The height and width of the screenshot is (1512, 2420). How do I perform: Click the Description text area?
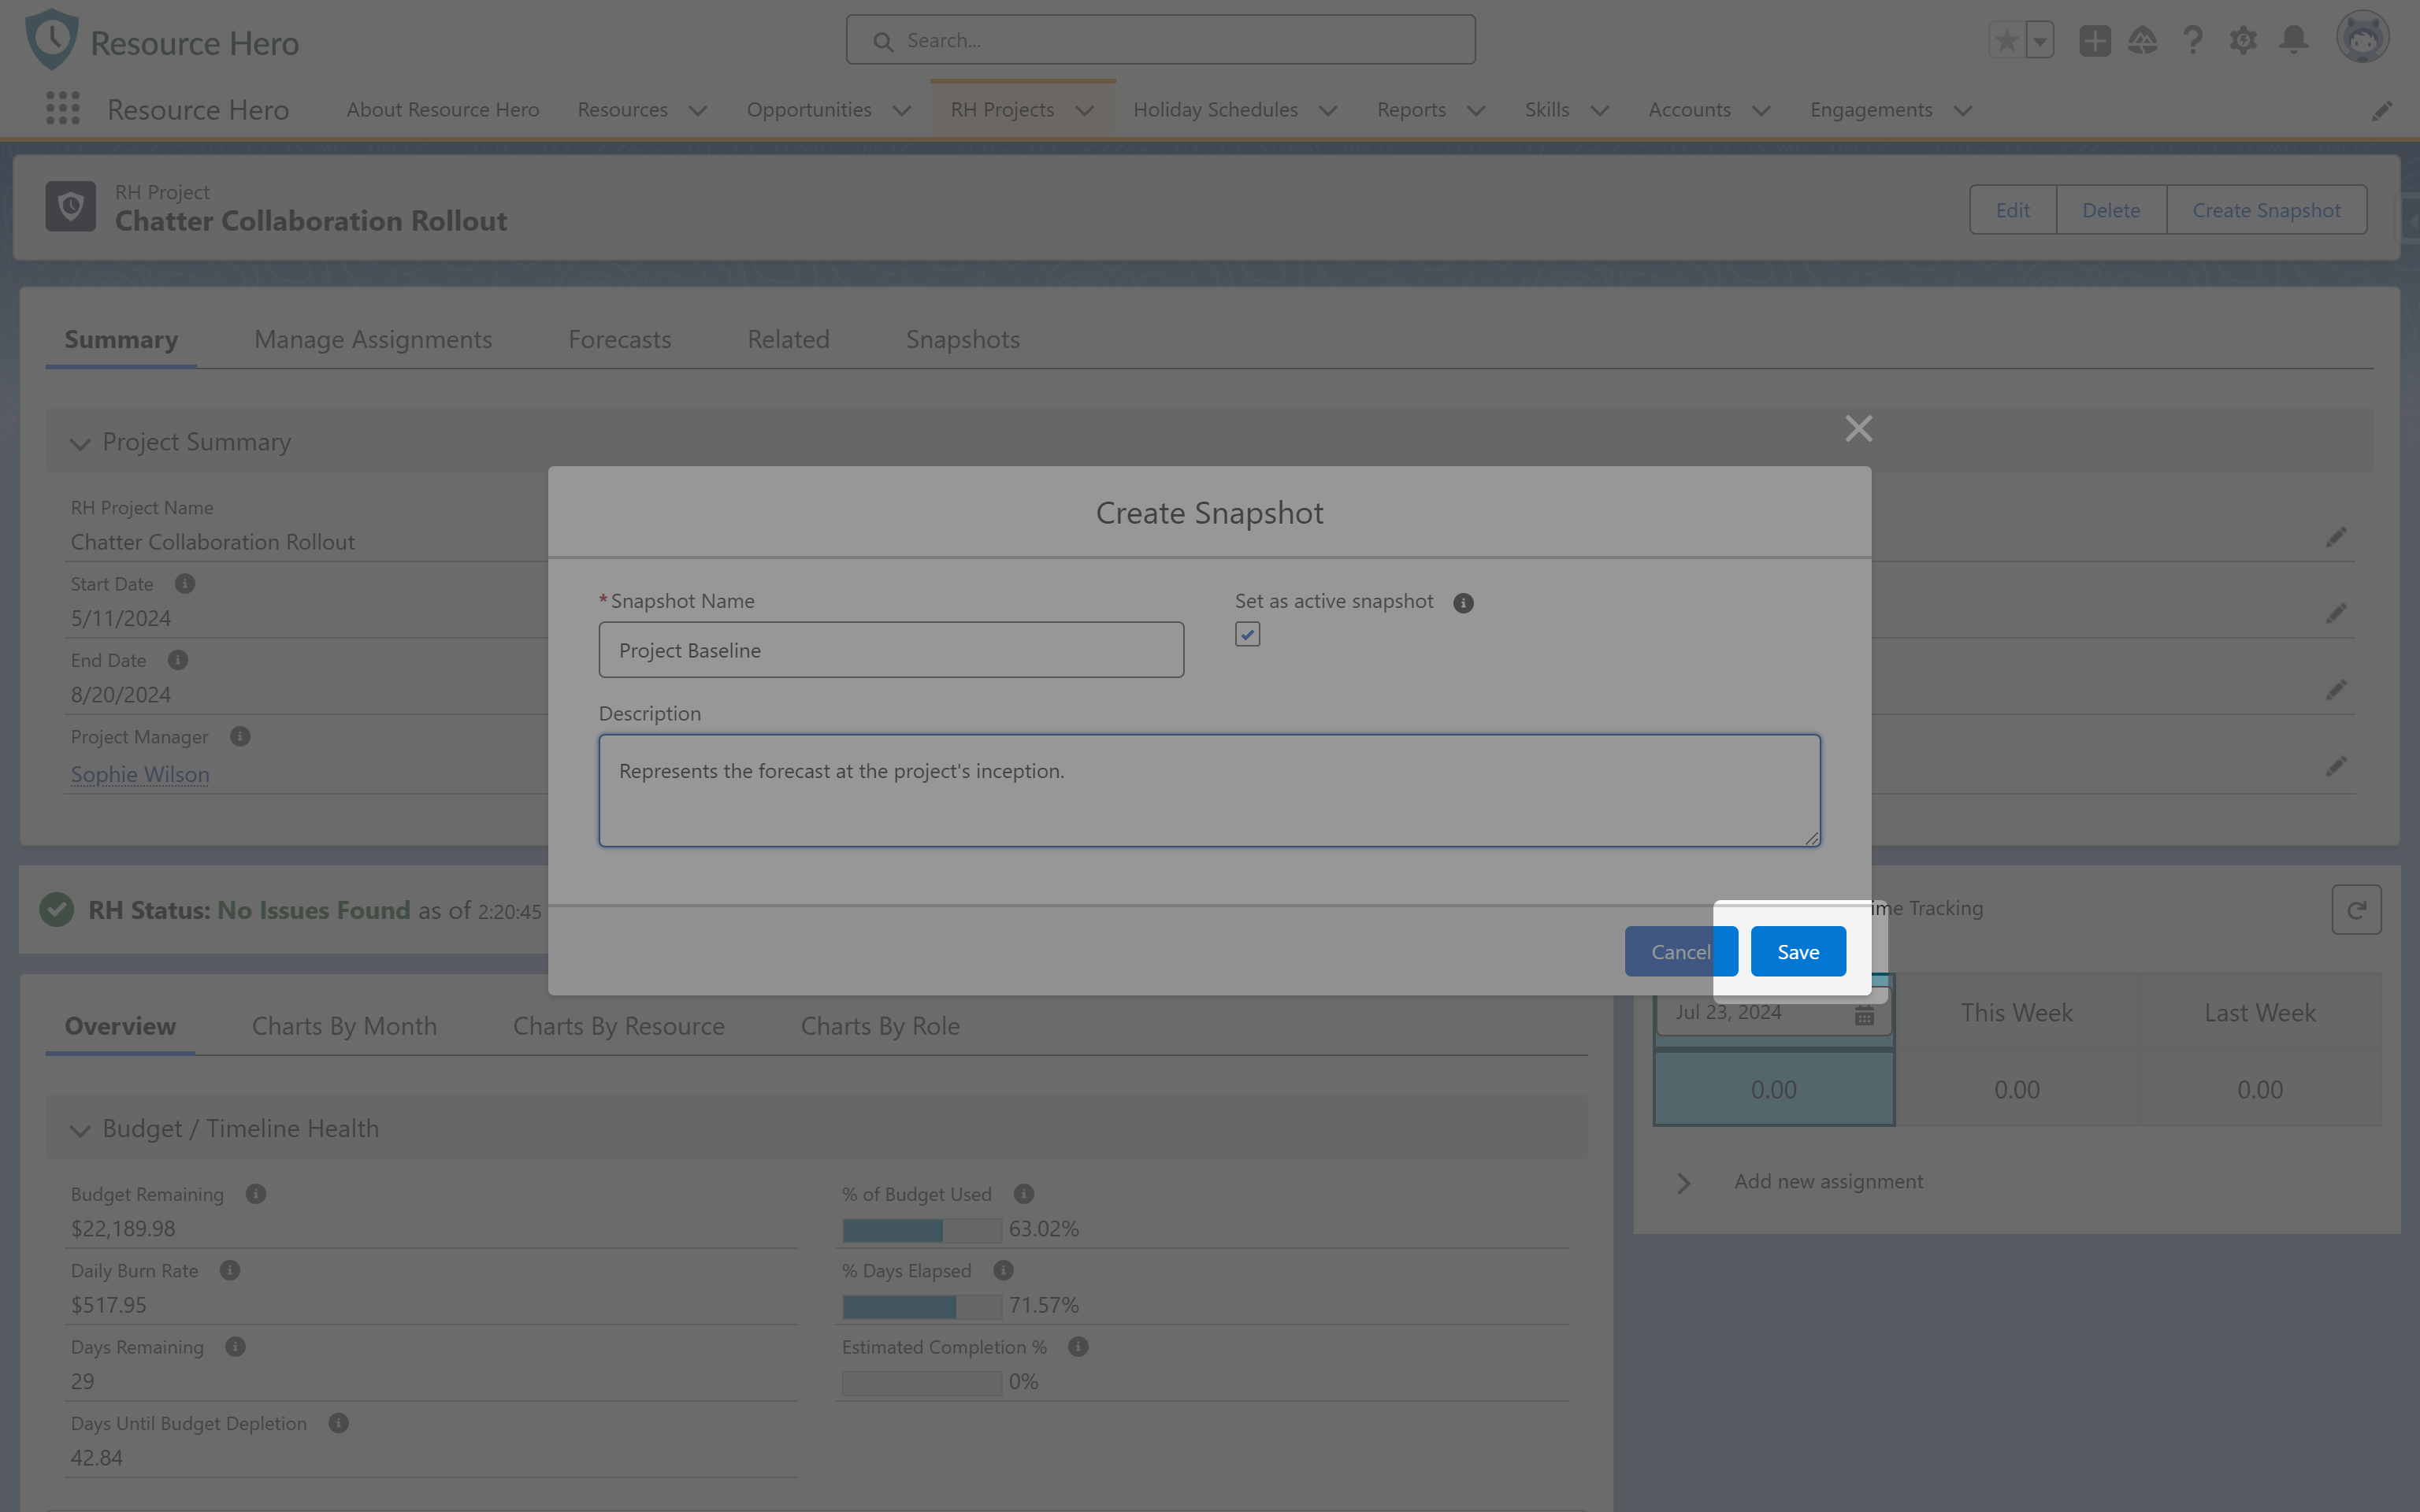1209,790
